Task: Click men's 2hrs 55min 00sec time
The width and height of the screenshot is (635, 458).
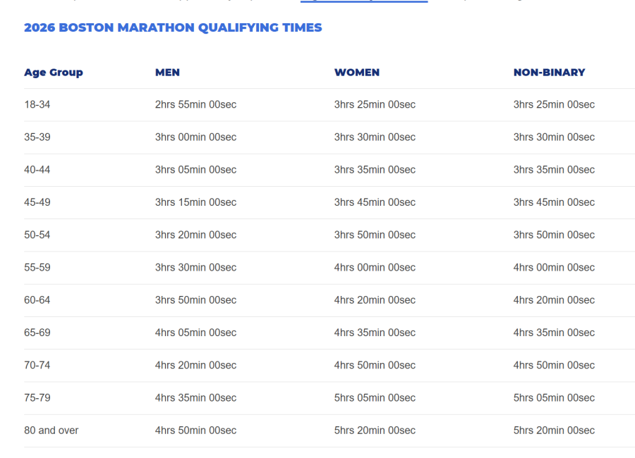Action: [x=195, y=104]
